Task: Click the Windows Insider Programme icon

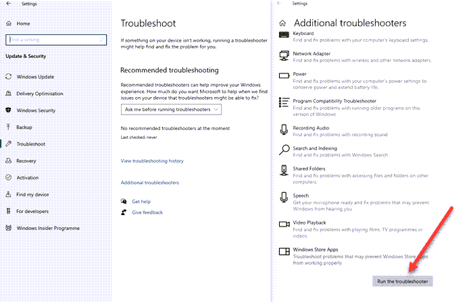Action: pyautogui.click(x=8, y=228)
